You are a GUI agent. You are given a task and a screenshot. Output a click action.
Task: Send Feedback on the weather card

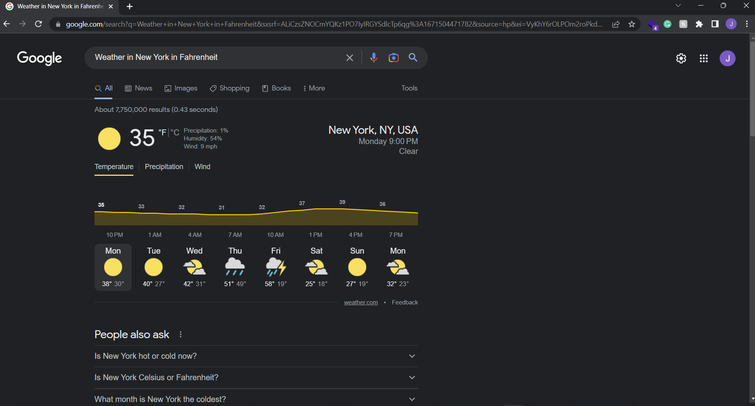coord(405,302)
